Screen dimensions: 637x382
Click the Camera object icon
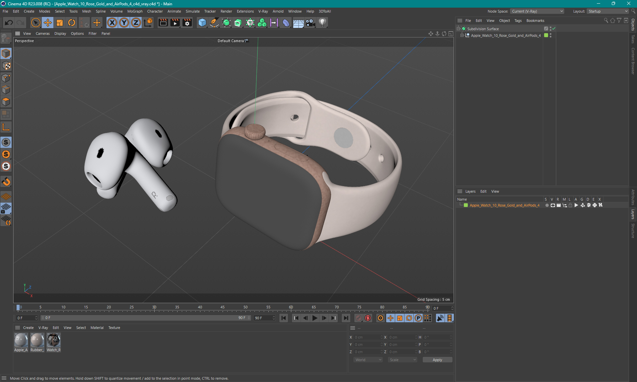tap(310, 23)
